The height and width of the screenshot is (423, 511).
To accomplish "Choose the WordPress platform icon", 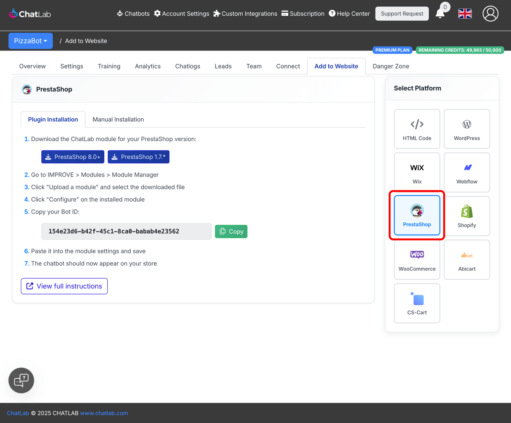I will coord(467,129).
